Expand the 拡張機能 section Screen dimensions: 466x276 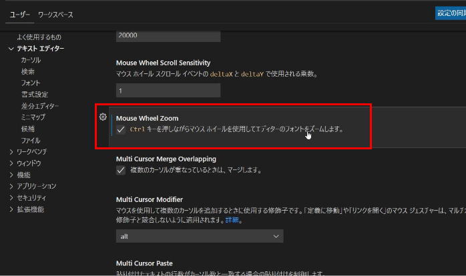point(11,209)
